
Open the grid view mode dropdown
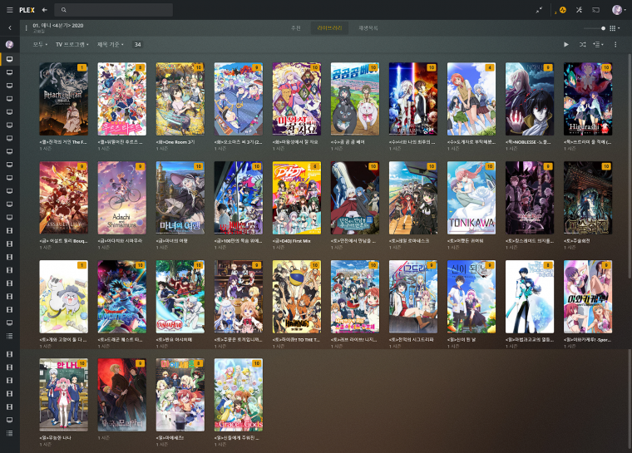click(x=615, y=28)
